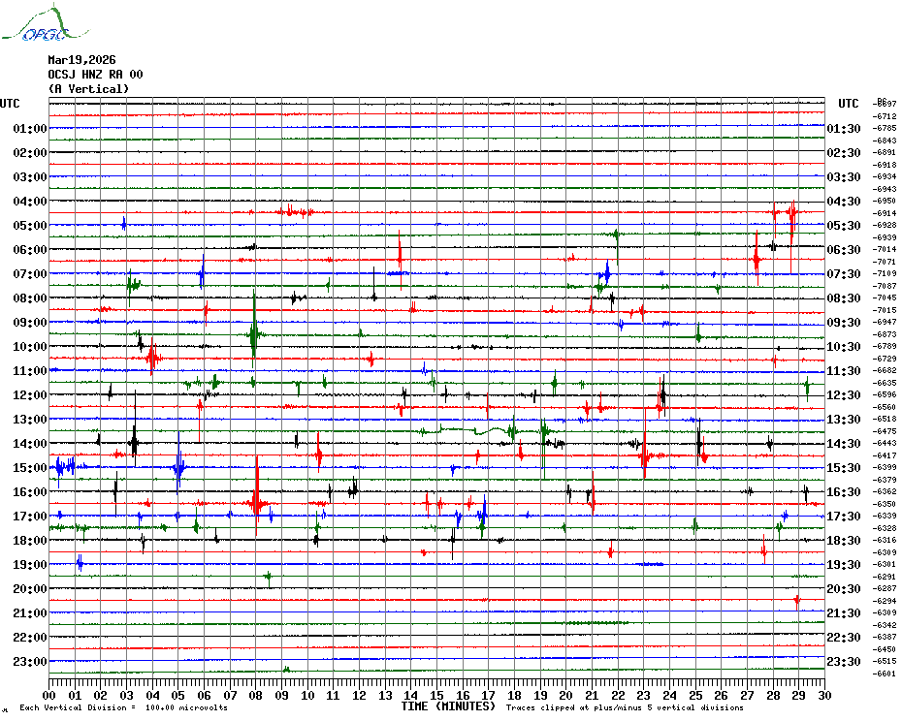Select the offset value -6843
Screen dimensions: 902x721
(885, 141)
